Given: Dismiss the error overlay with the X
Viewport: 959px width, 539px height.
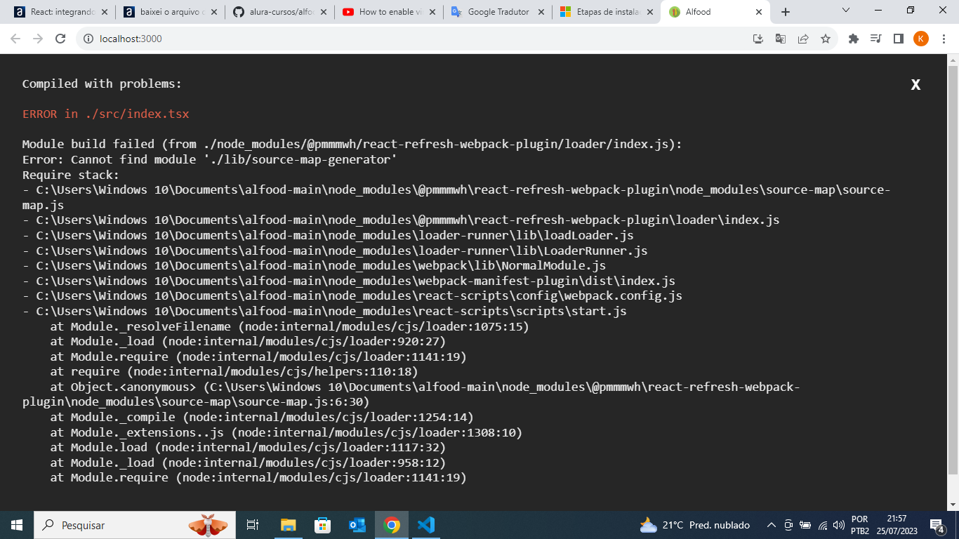Looking at the screenshot, I should [x=915, y=85].
